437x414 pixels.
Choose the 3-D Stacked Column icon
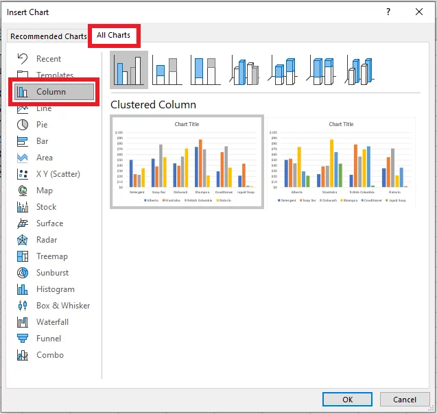[284, 69]
